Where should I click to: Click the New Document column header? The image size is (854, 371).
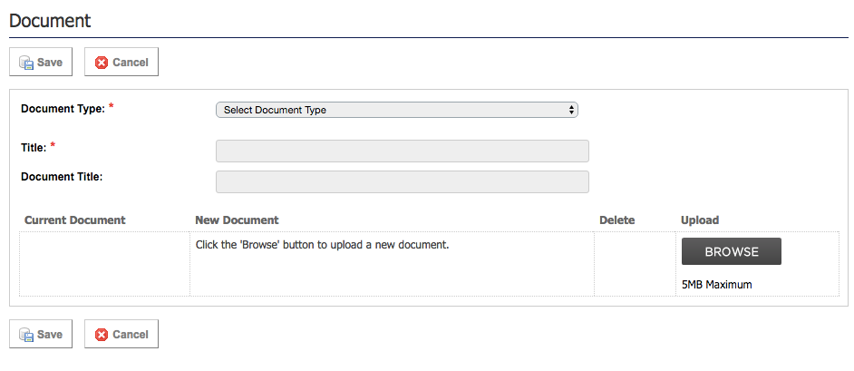click(x=237, y=220)
